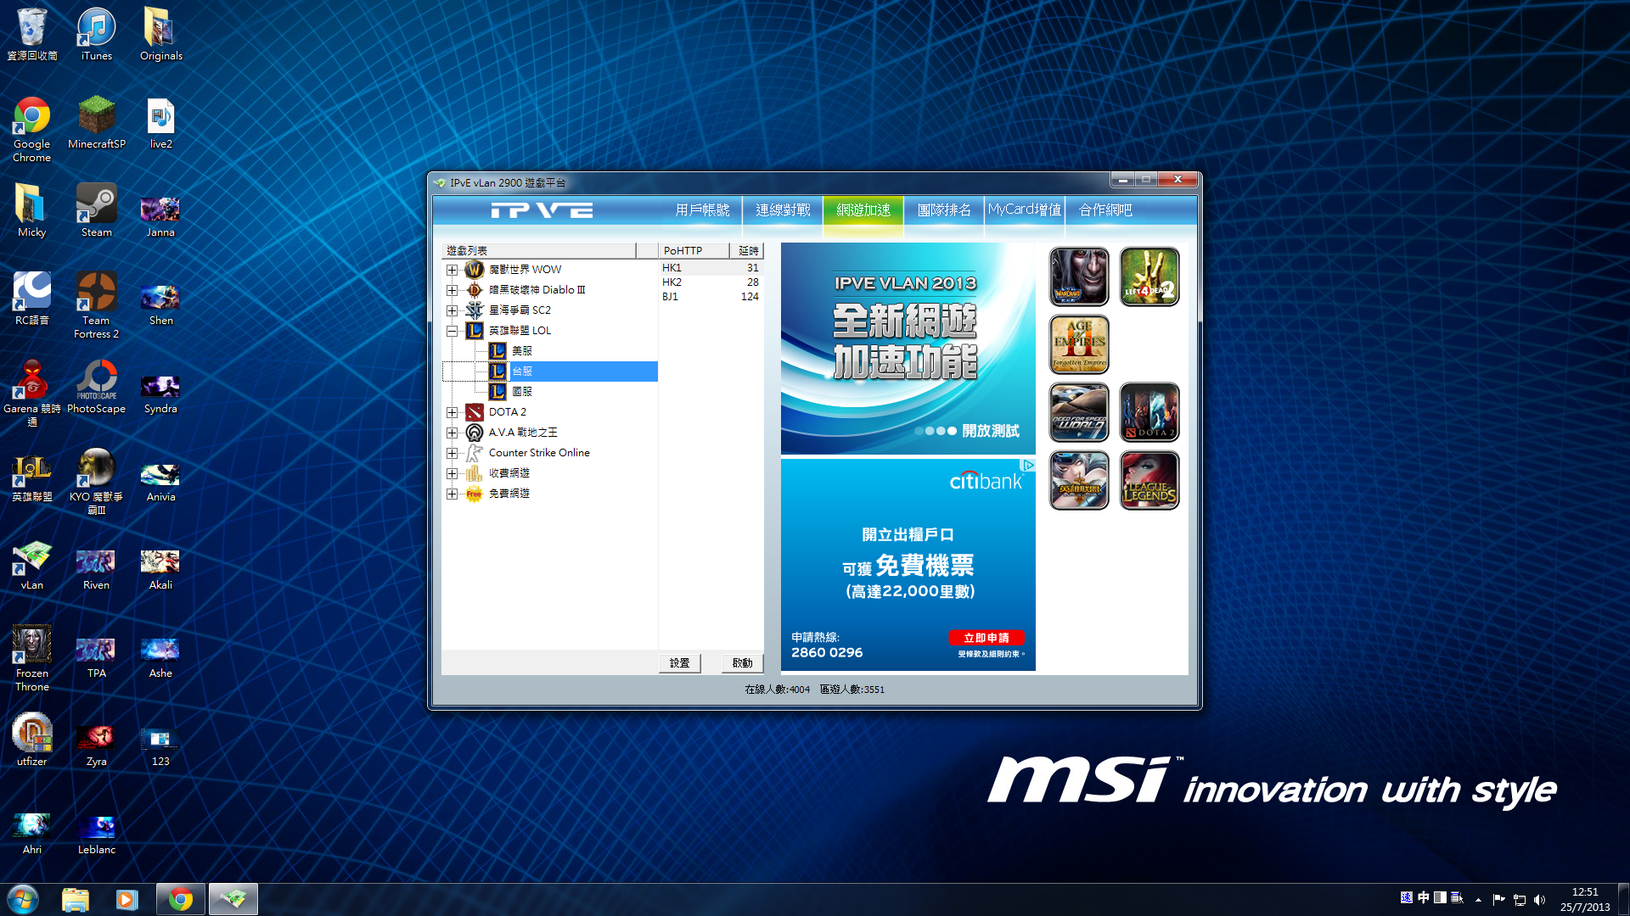1630x916 pixels.
Task: Expand the DOTA 2 tree node
Action: (452, 412)
